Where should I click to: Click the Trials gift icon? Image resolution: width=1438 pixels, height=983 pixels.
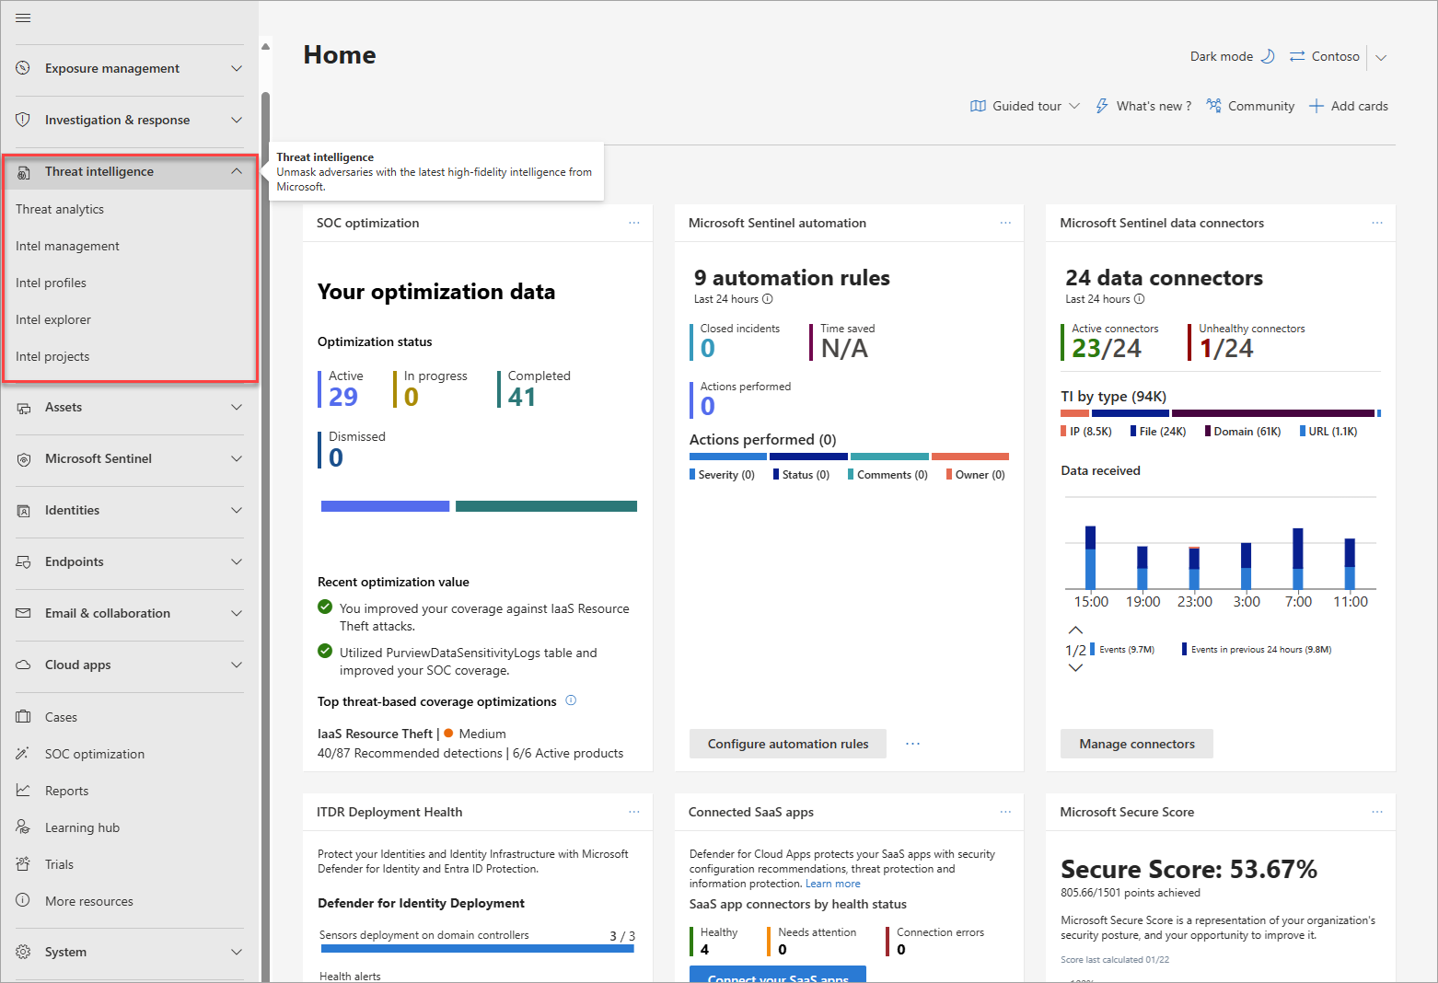[x=23, y=864]
